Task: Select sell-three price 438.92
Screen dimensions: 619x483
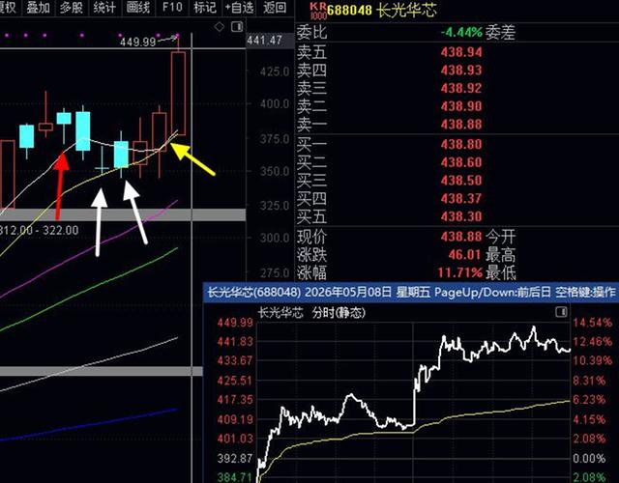Action: [x=461, y=88]
